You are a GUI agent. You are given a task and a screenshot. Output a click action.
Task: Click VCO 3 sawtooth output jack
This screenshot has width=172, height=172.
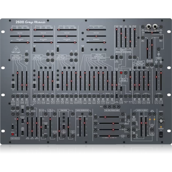tap(76, 54)
